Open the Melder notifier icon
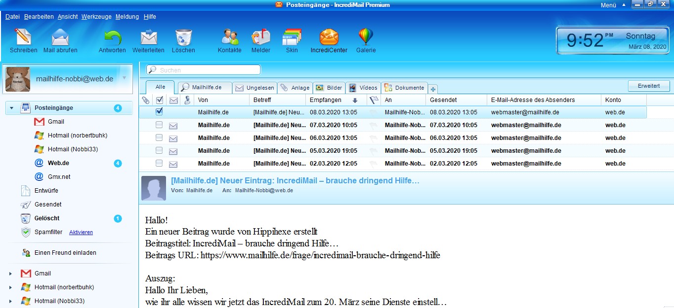 tap(261, 37)
